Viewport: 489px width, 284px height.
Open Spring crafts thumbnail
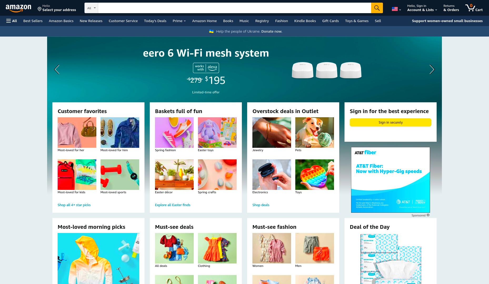click(217, 175)
